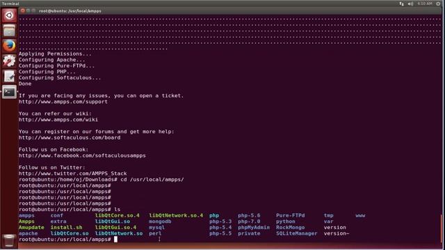The width and height of the screenshot is (445, 250).
Task: Click the 'SQLiteManager' directory entry
Action: tap(297, 233)
